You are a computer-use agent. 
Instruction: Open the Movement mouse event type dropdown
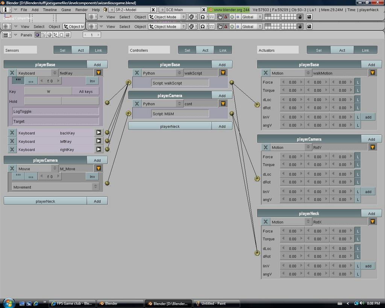[x=56, y=187]
